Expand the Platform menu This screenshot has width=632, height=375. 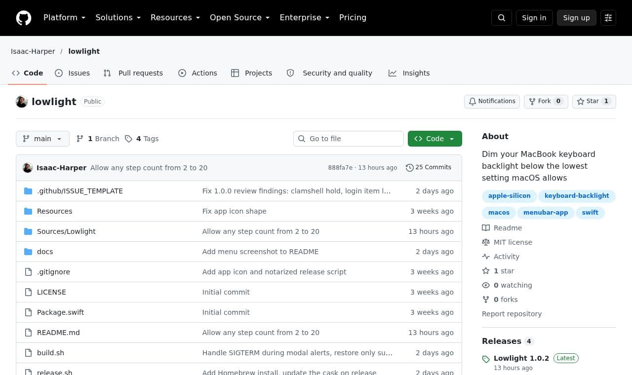point(64,18)
